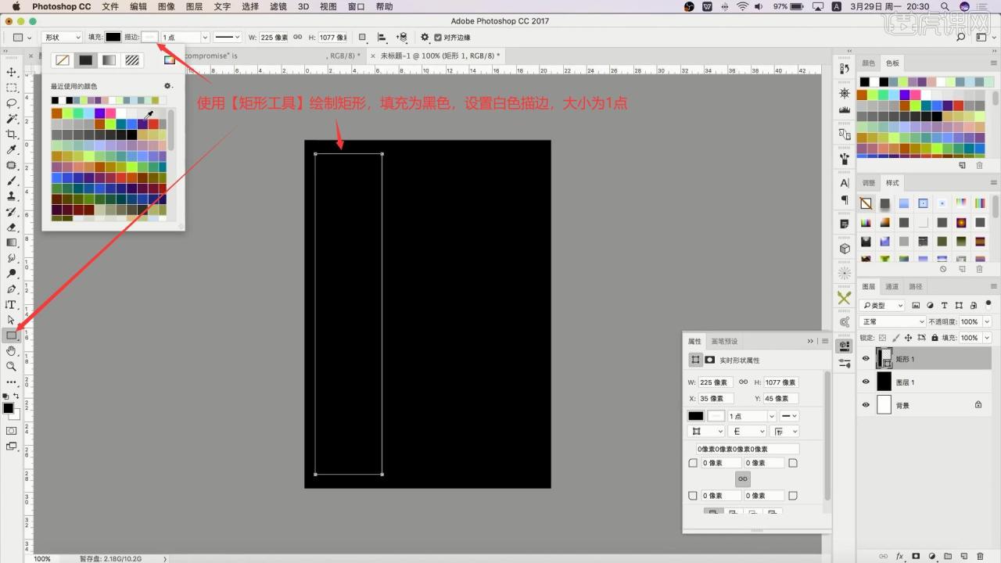
Task: Select the Eraser tool
Action: click(x=12, y=227)
